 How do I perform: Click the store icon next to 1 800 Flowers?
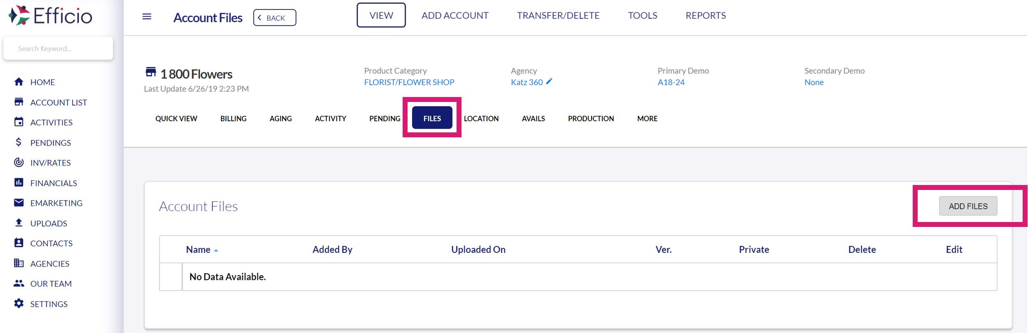coord(151,72)
